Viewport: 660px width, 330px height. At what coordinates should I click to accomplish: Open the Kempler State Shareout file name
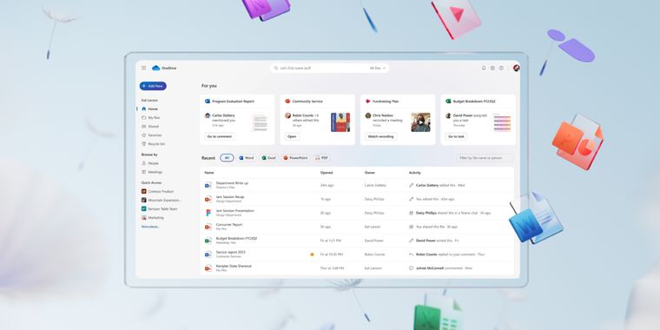[234, 266]
